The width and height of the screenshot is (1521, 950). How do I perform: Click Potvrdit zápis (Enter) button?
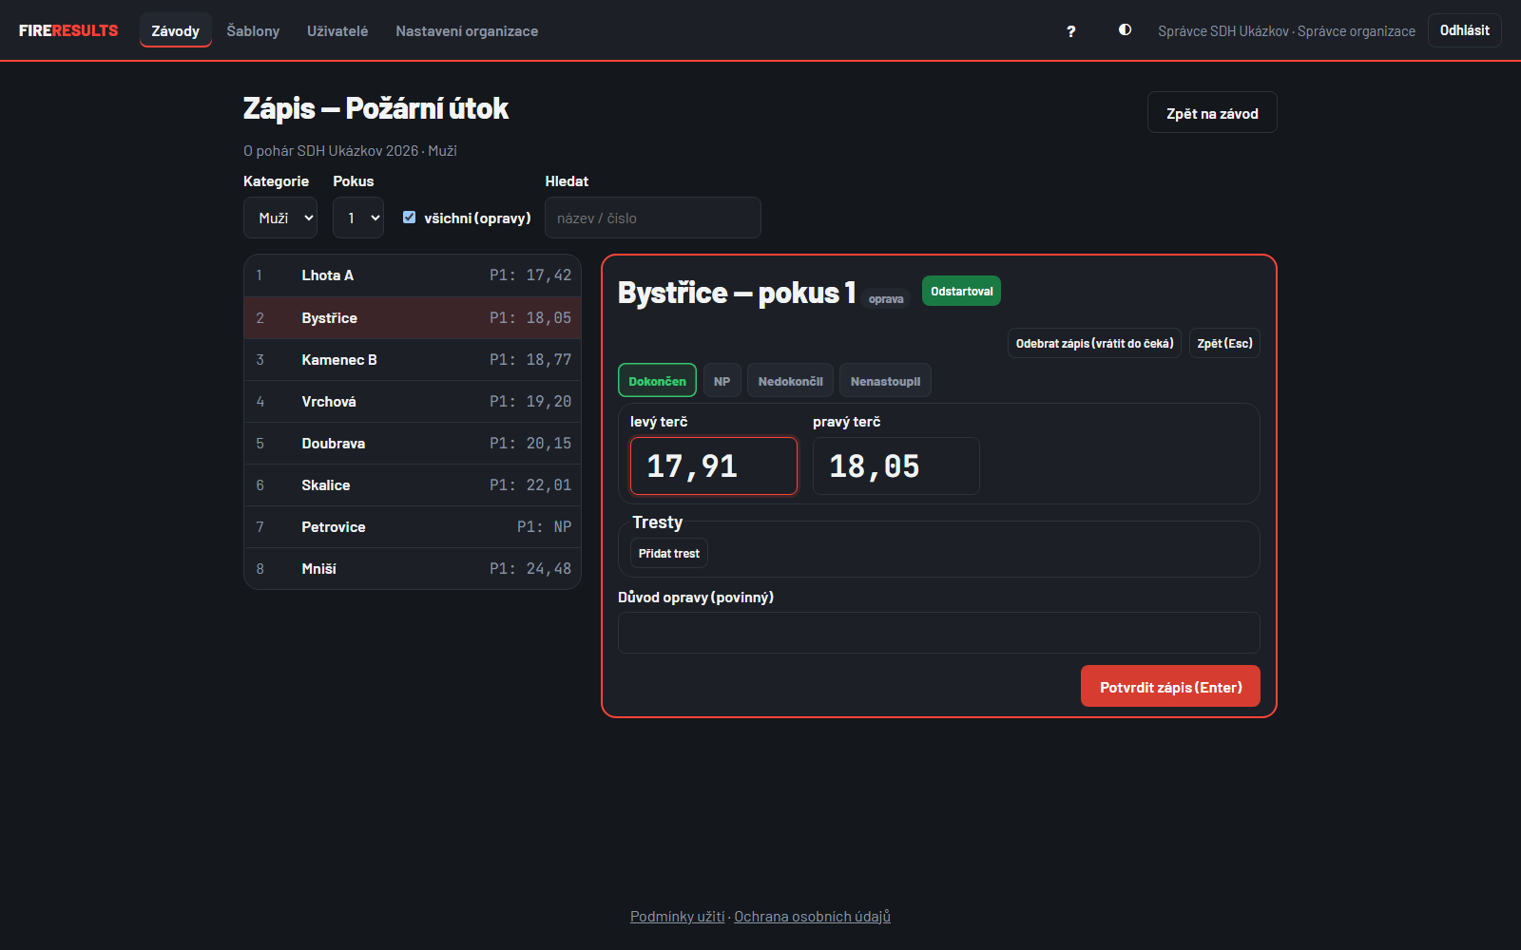click(x=1170, y=686)
